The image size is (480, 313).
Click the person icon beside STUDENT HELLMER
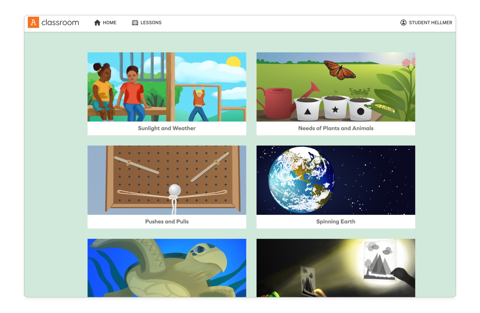403,22
